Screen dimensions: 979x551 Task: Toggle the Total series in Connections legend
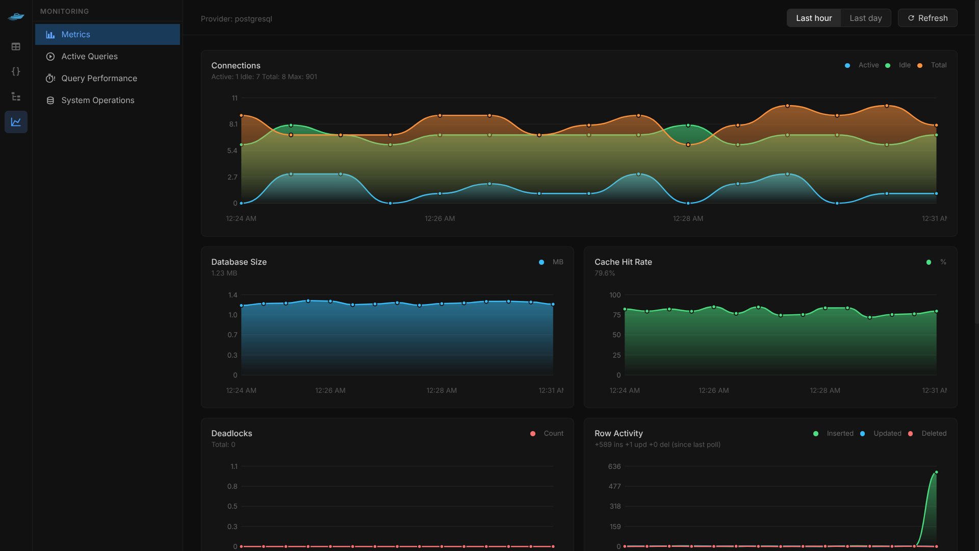(932, 65)
